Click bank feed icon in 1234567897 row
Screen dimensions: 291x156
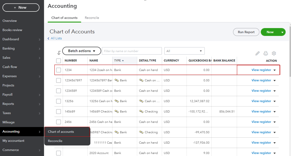117,80
